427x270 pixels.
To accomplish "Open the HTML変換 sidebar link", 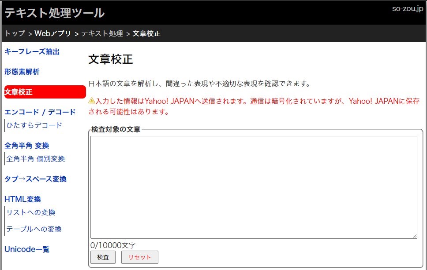I will tap(22, 199).
